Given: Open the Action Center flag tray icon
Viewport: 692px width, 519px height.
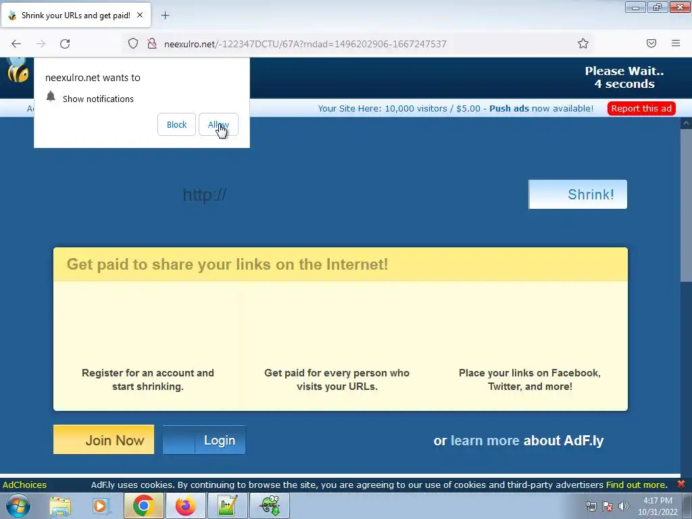Looking at the screenshot, I should 608,506.
